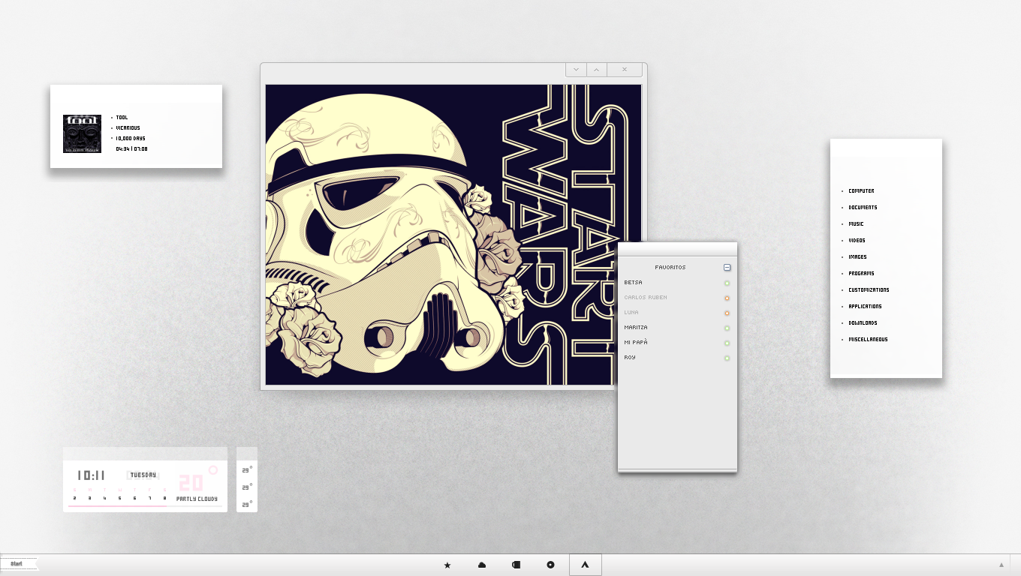1021x576 pixels.
Task: Select the active arrowhead taskbar icon
Action: pyautogui.click(x=586, y=565)
